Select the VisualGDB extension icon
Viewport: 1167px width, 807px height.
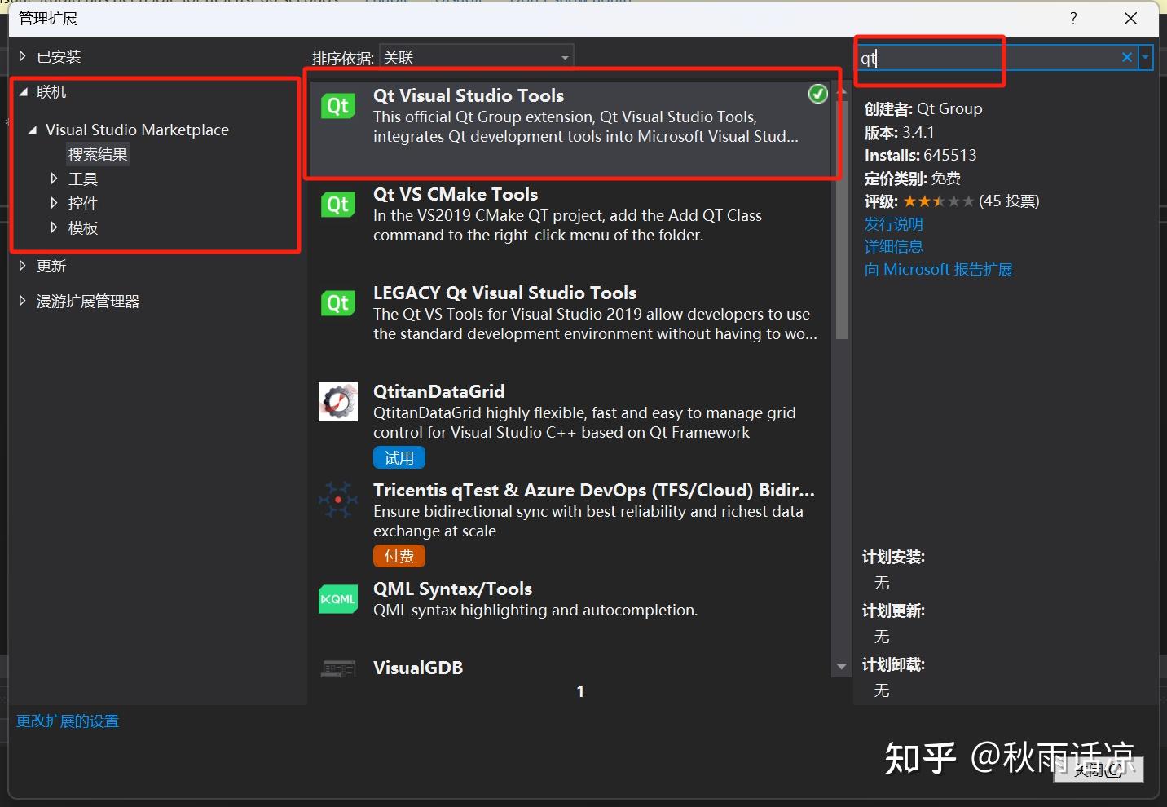(337, 668)
